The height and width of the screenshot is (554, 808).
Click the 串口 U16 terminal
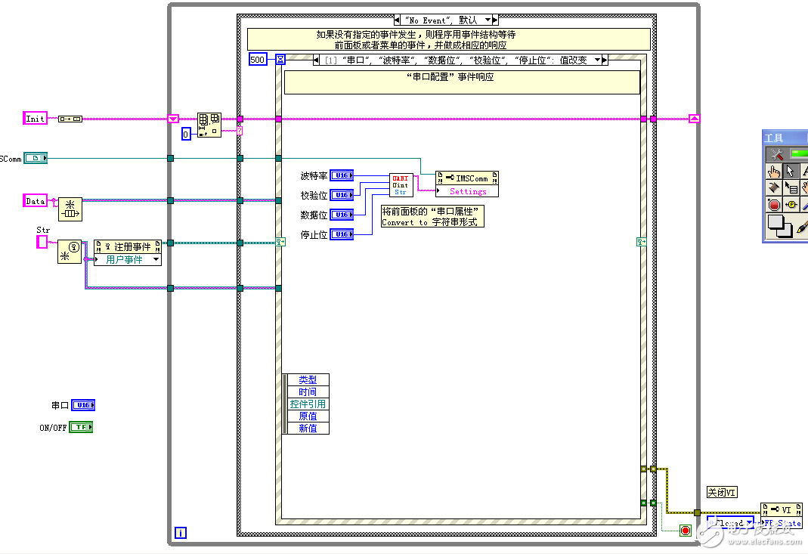tap(83, 405)
